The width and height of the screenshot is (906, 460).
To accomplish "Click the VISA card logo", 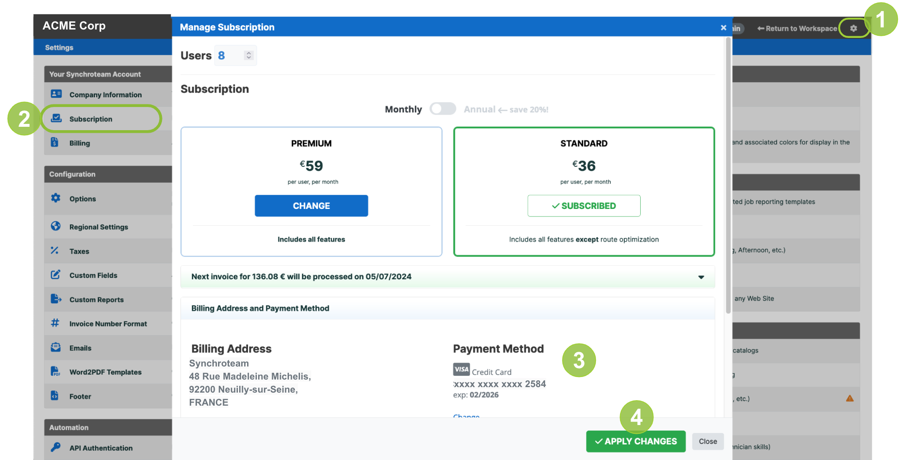I will [x=461, y=369].
